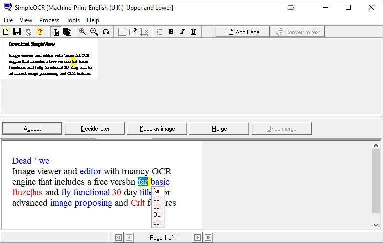Image resolution: width=383 pixels, height=243 pixels.
Task: Click the greyed head profile icon
Action: (x=28, y=32)
